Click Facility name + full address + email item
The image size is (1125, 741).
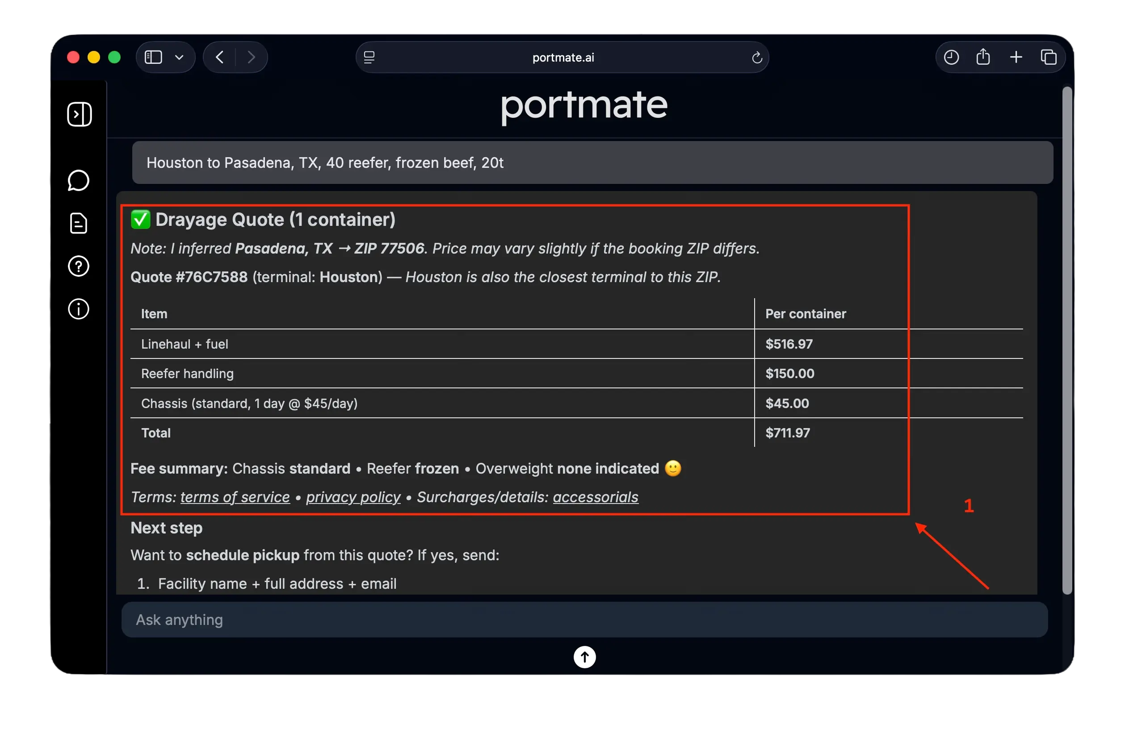click(277, 583)
